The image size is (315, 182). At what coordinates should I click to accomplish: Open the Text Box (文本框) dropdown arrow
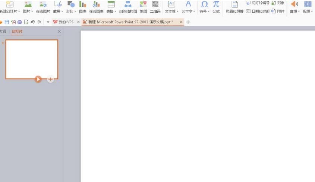tap(177, 12)
